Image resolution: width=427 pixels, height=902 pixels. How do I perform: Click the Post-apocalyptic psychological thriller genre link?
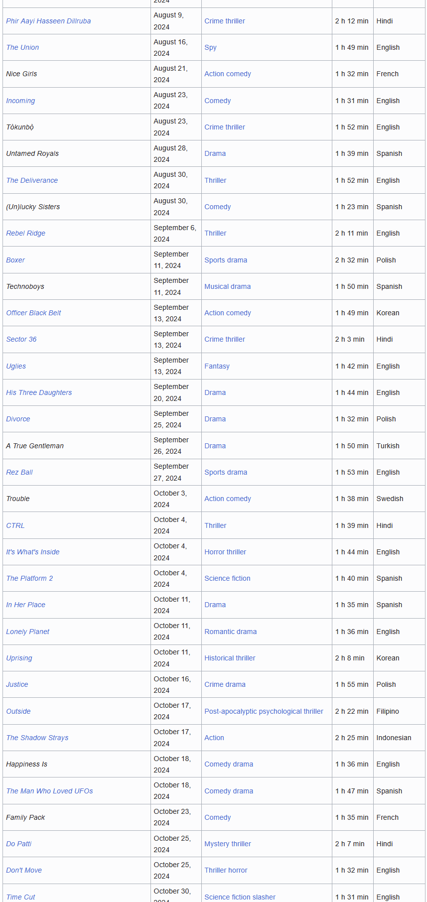(264, 711)
